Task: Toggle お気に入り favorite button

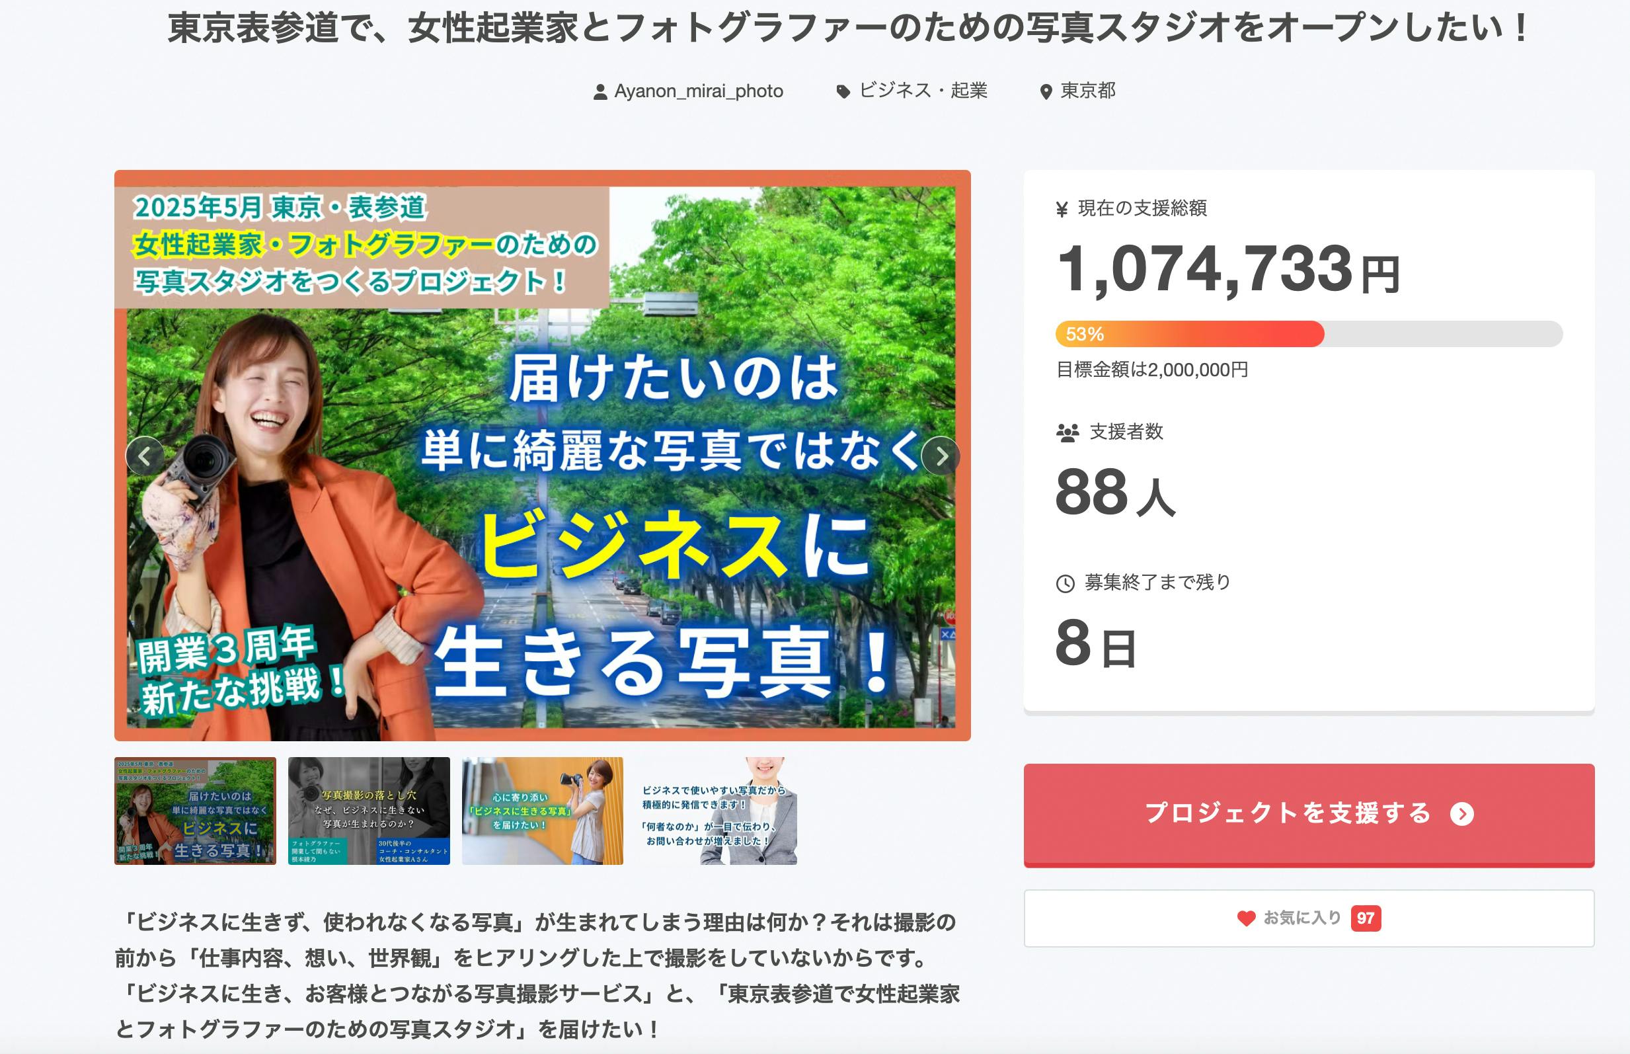Action: [1309, 918]
